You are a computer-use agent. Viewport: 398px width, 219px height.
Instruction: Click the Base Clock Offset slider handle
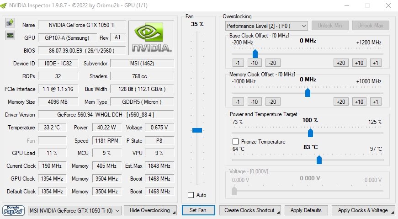pos(255,53)
